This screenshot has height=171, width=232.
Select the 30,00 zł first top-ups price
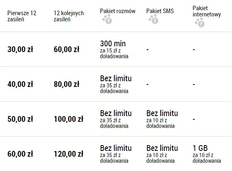[20, 49]
